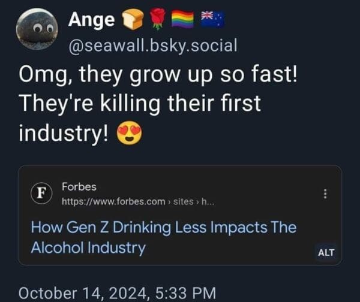Screen dimensions: 360x302
Task: Click the Australian flag emoji
Action: 211,20
